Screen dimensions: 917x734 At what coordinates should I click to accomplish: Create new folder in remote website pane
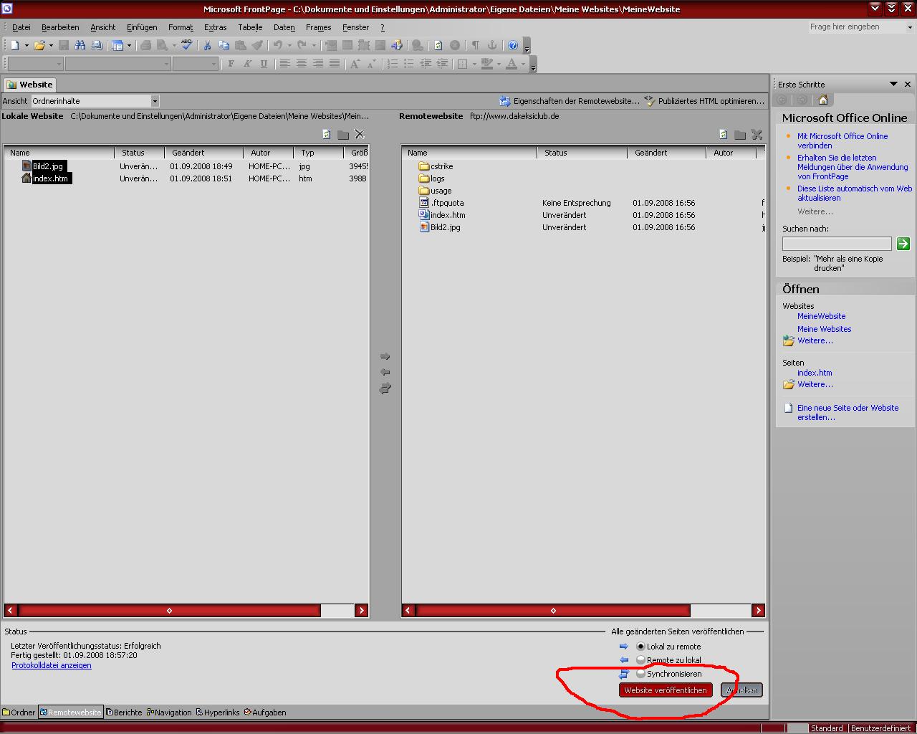[x=740, y=135]
